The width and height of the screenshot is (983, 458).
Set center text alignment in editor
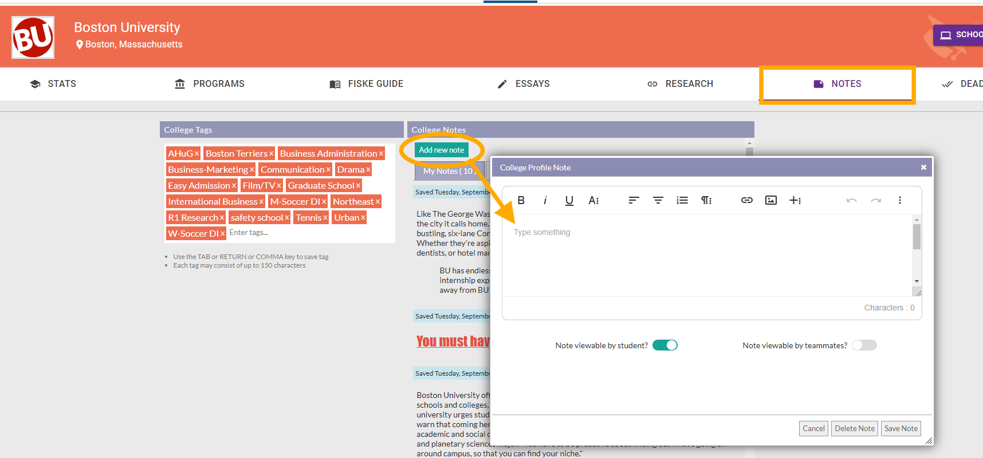pyautogui.click(x=658, y=200)
